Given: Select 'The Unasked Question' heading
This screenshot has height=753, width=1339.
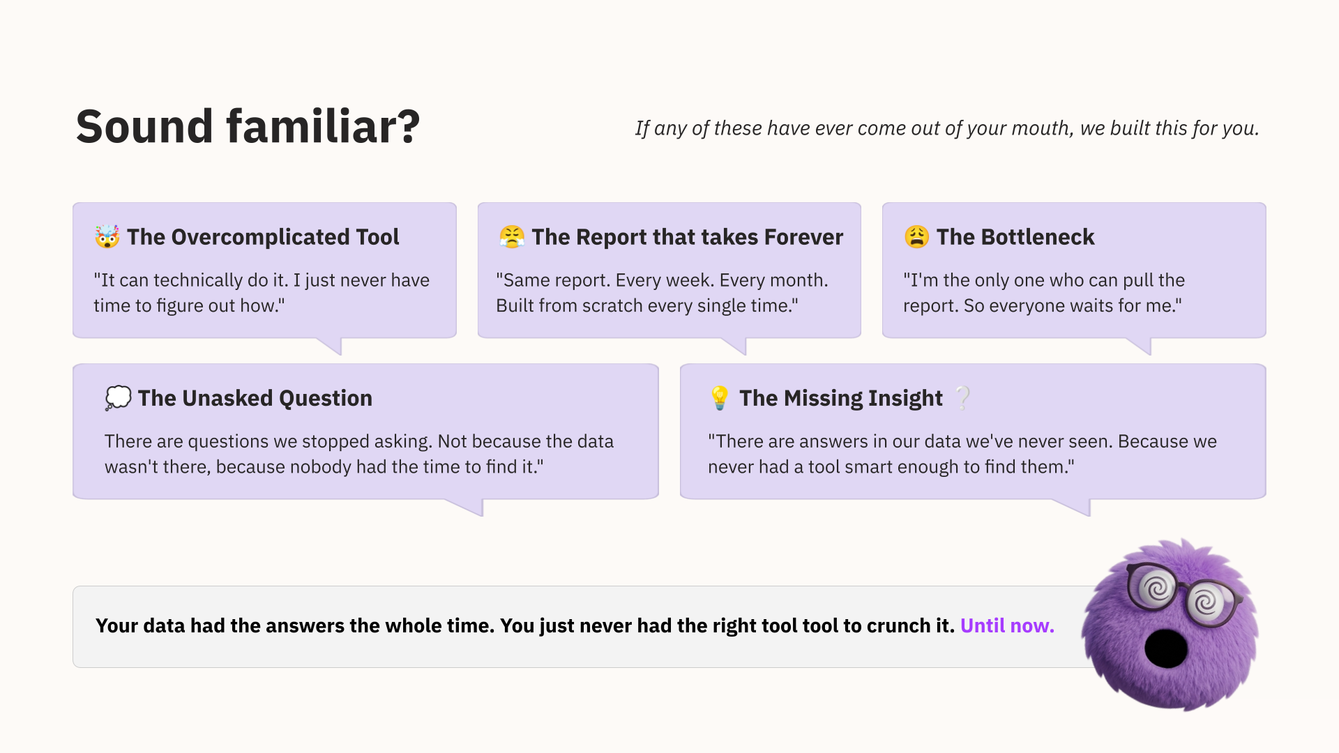Looking at the screenshot, I should (255, 398).
